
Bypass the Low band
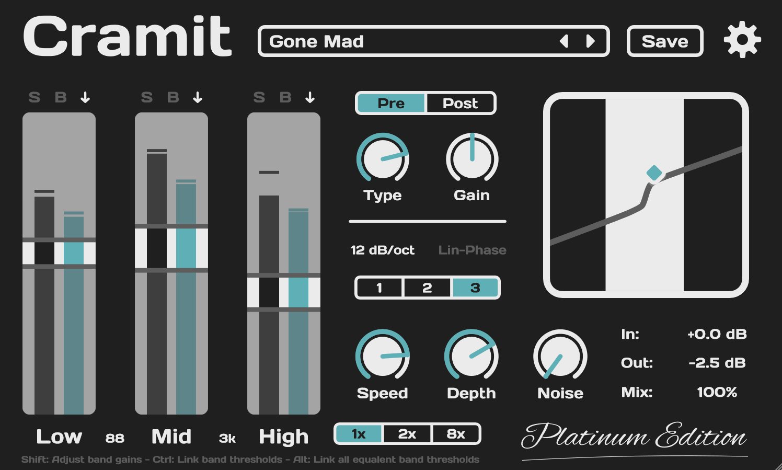coord(60,97)
